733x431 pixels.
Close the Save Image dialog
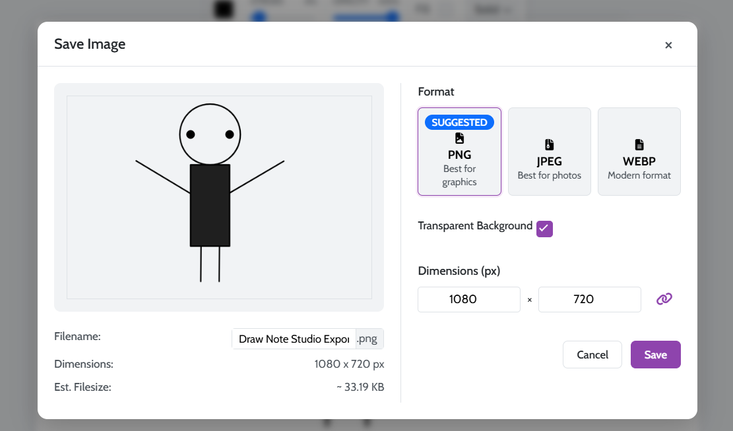click(x=668, y=45)
